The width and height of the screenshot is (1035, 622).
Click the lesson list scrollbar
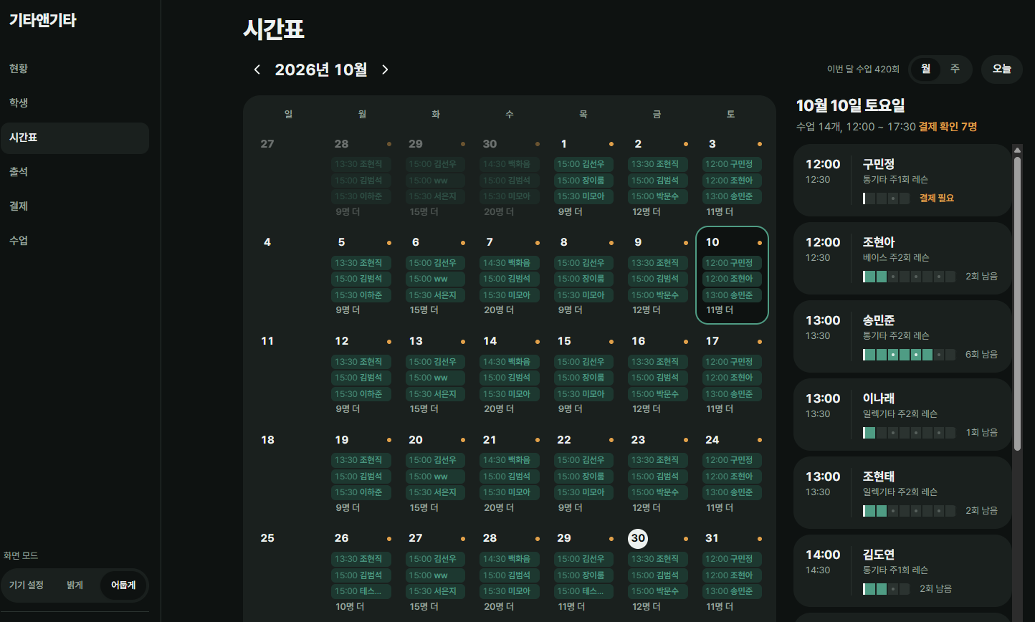(1017, 305)
